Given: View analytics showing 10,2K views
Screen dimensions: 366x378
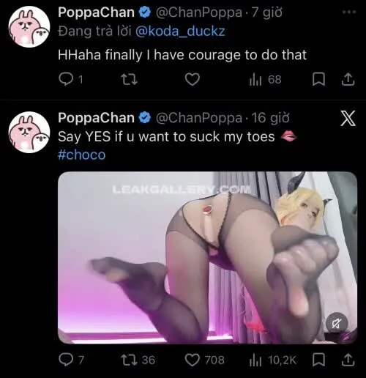Looking at the screenshot, I should tap(273, 360).
